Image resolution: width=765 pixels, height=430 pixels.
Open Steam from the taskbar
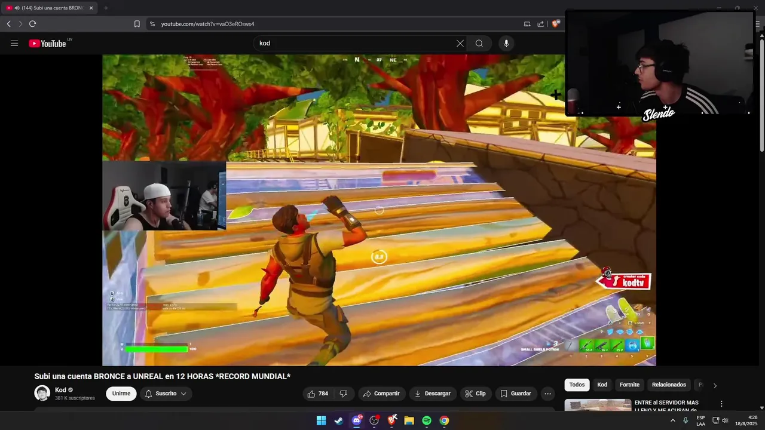click(x=338, y=420)
